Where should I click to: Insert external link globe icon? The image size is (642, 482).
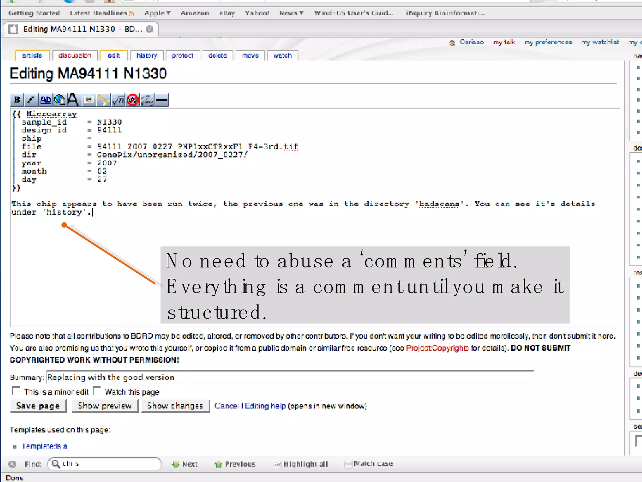coord(59,100)
